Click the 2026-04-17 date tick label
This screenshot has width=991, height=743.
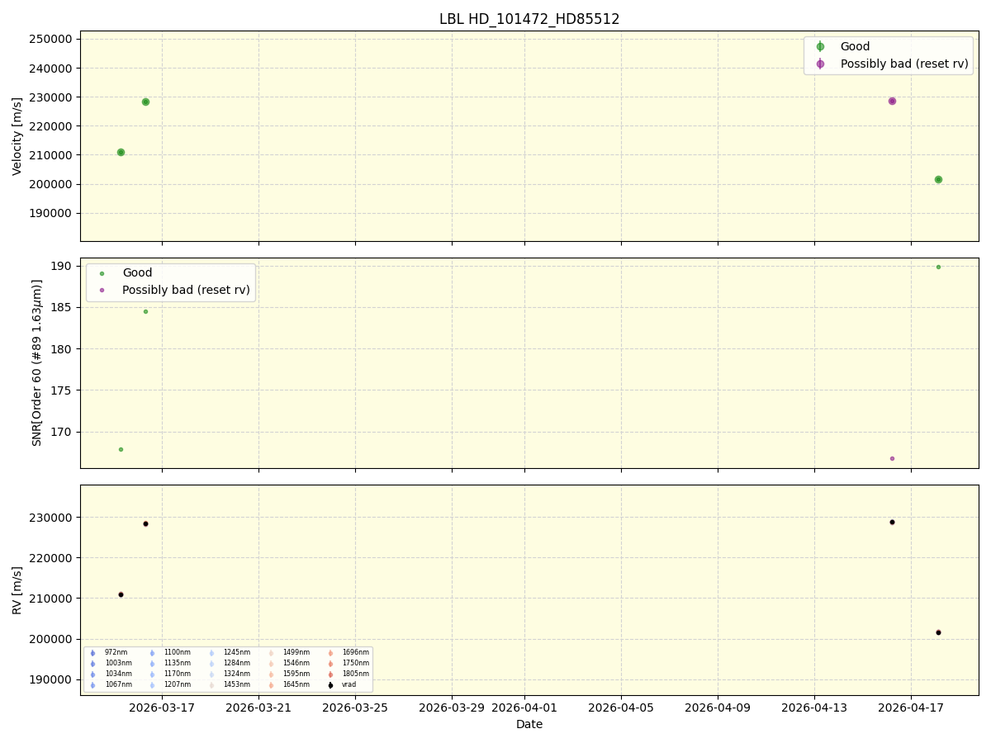pos(911,707)
